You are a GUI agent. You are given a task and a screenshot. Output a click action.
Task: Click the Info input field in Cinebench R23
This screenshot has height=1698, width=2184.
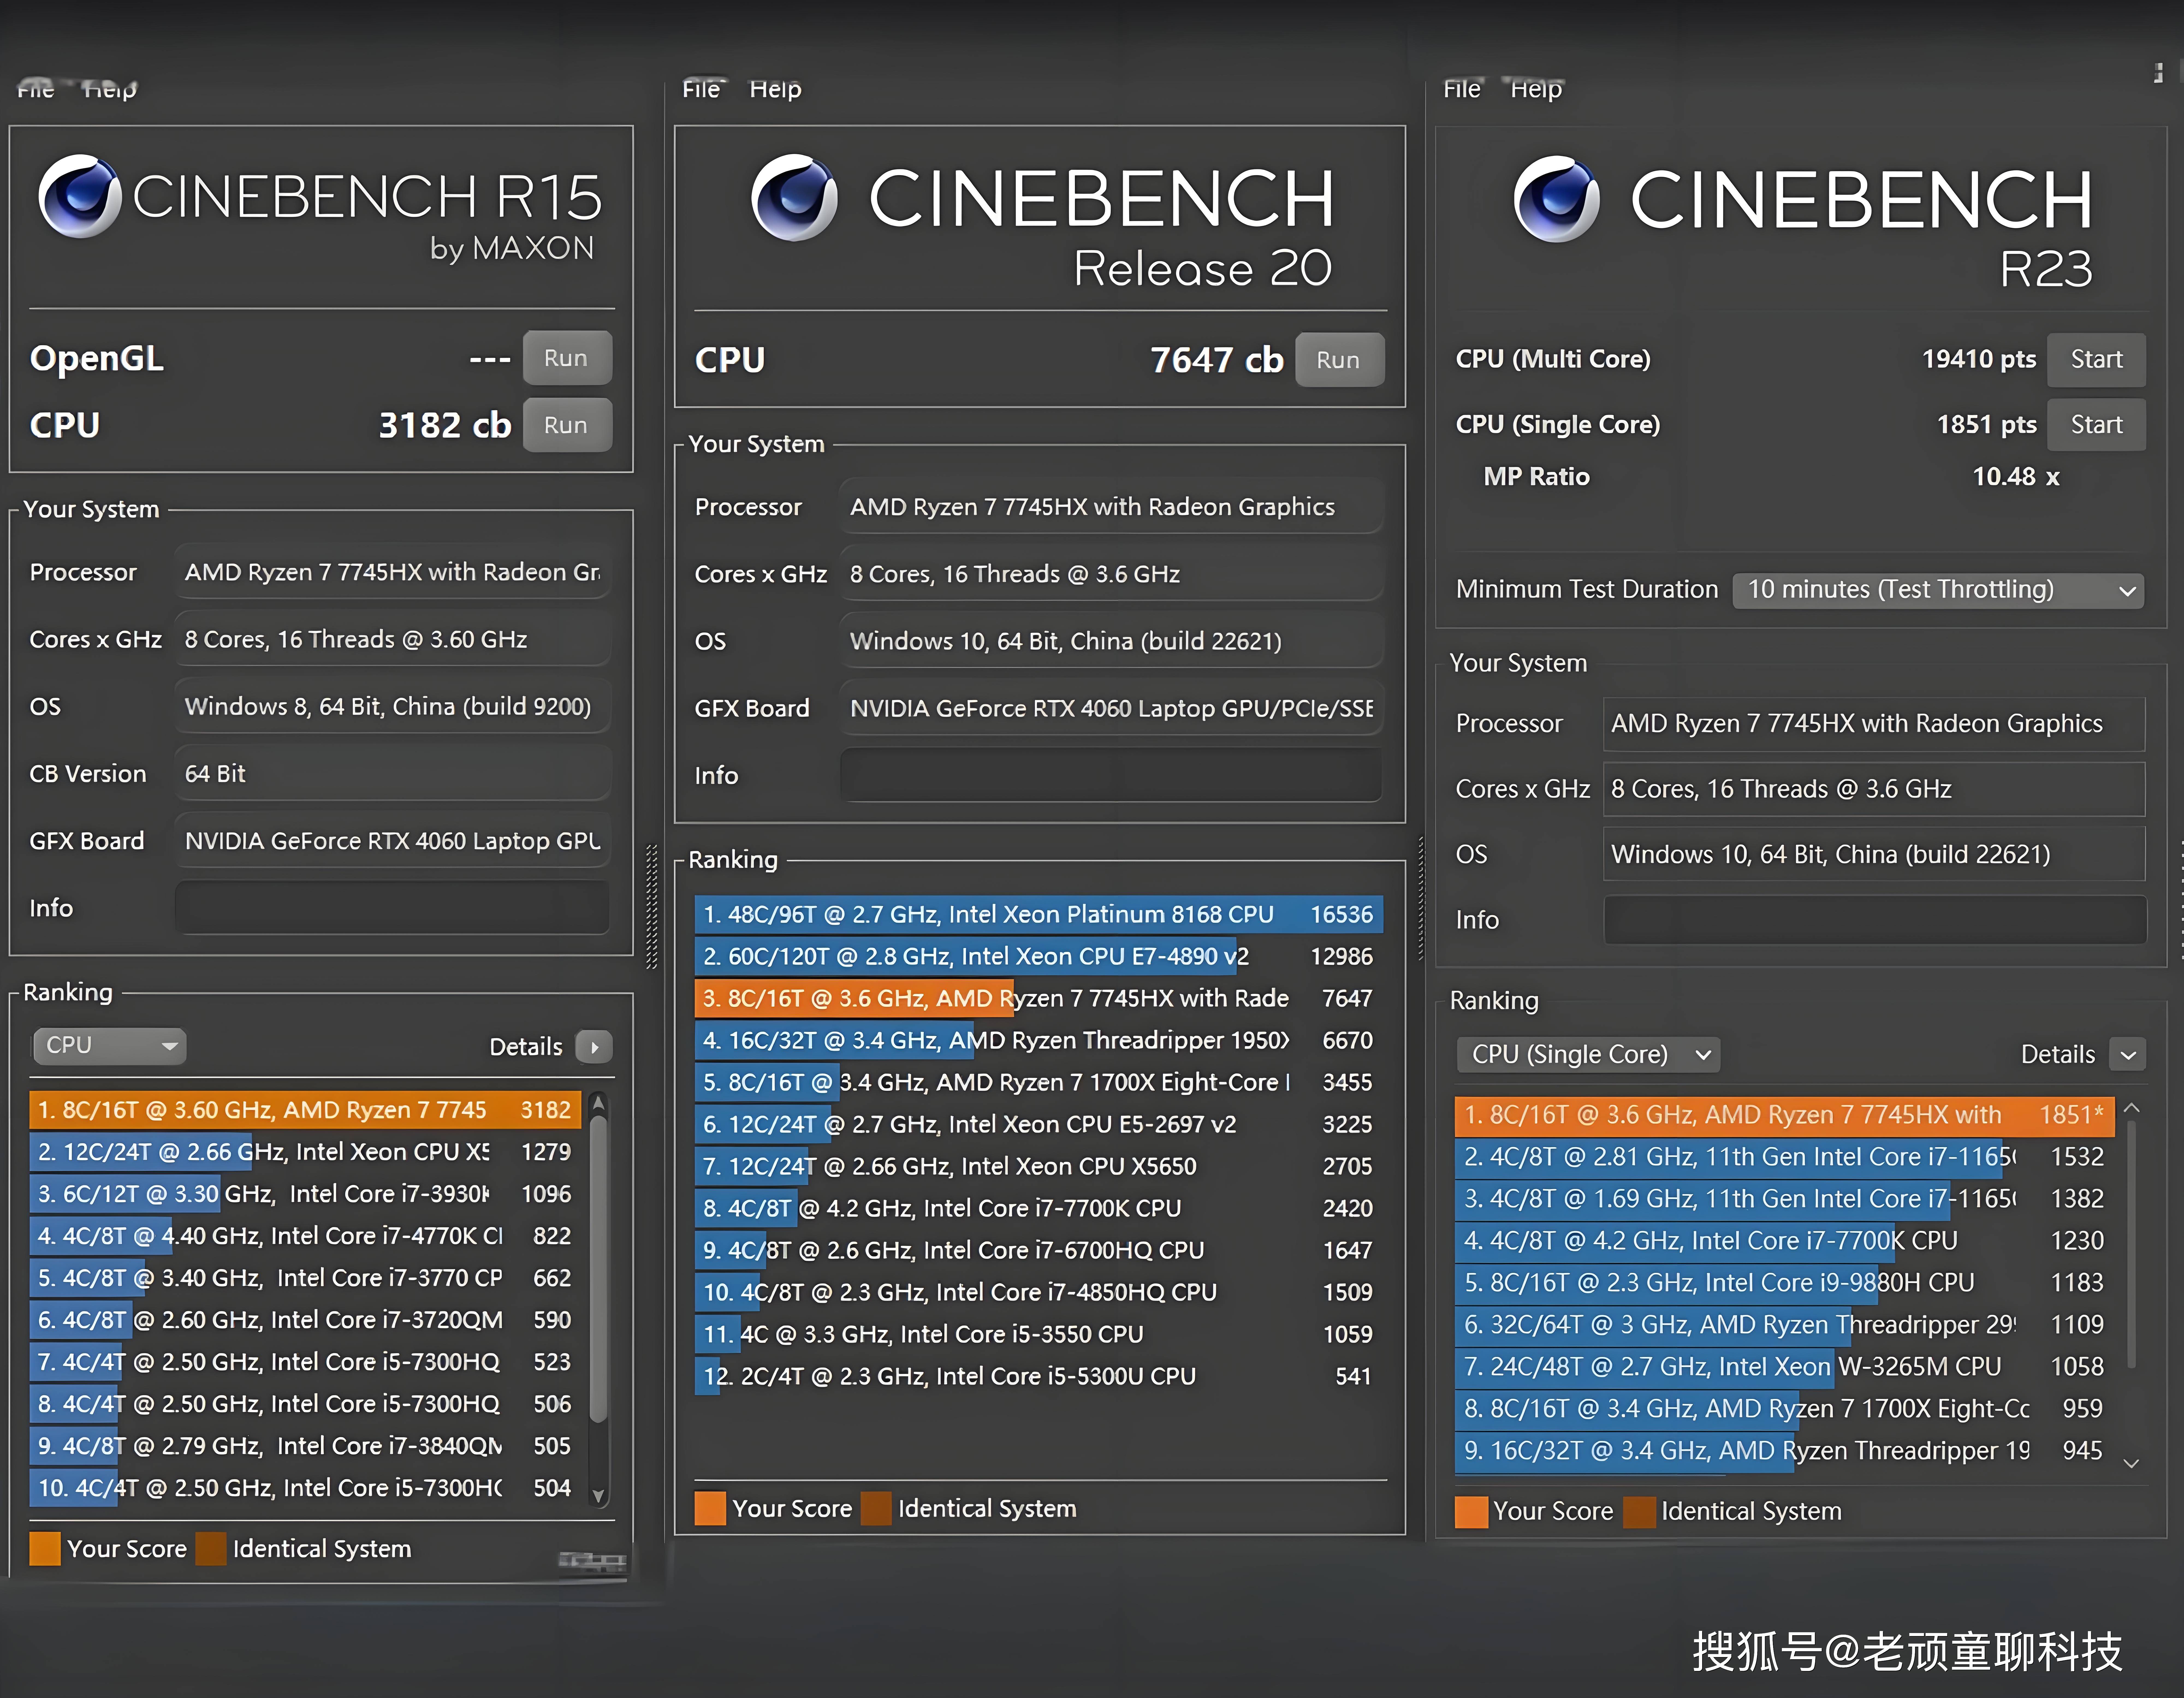click(x=1875, y=920)
